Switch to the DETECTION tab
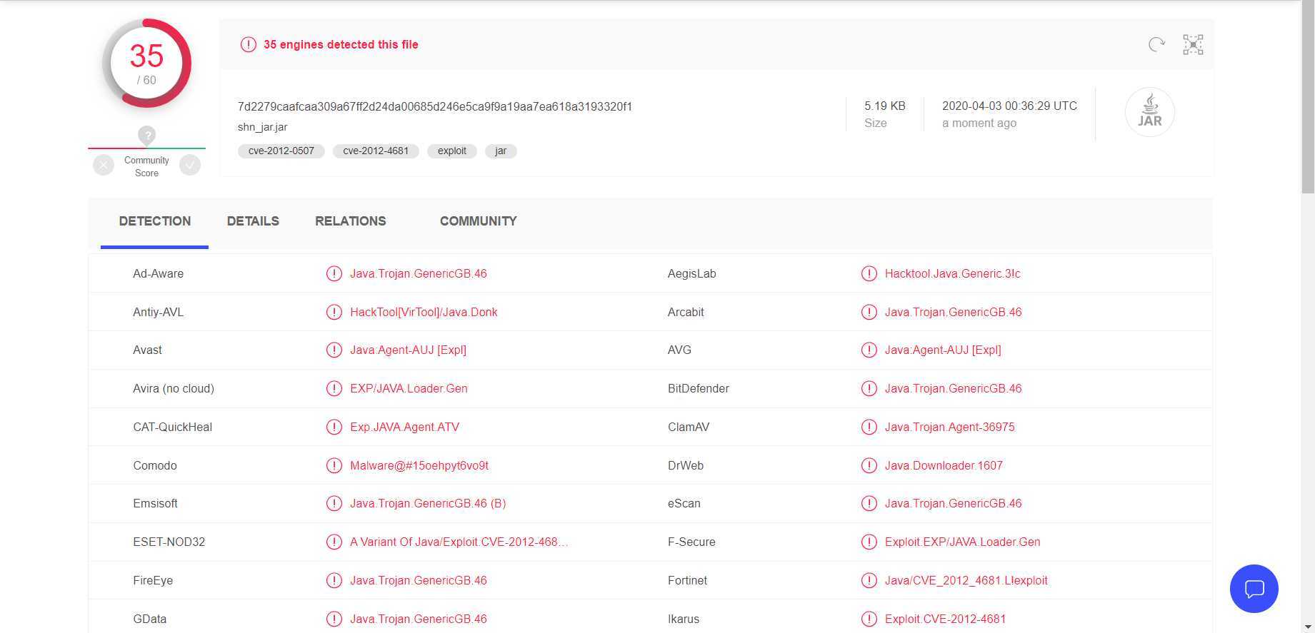 coord(154,221)
